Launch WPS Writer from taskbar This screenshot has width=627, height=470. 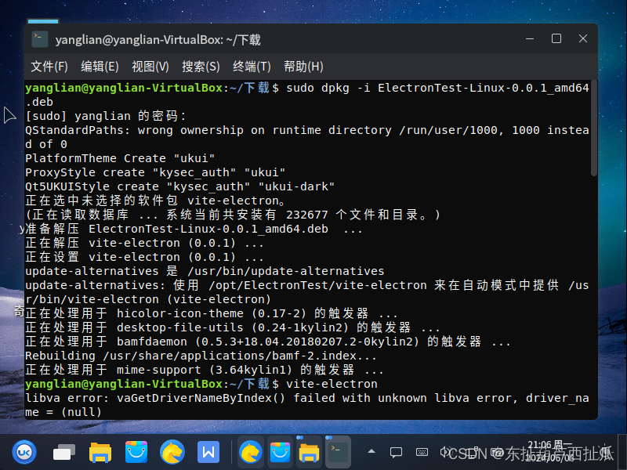(208, 453)
